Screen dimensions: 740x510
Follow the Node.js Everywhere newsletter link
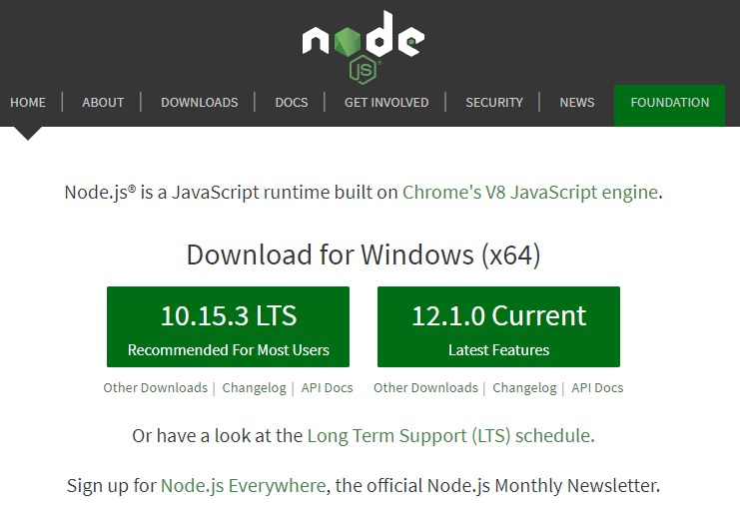(243, 486)
